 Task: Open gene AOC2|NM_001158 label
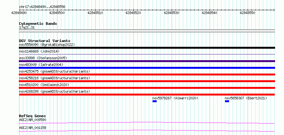(33, 128)
